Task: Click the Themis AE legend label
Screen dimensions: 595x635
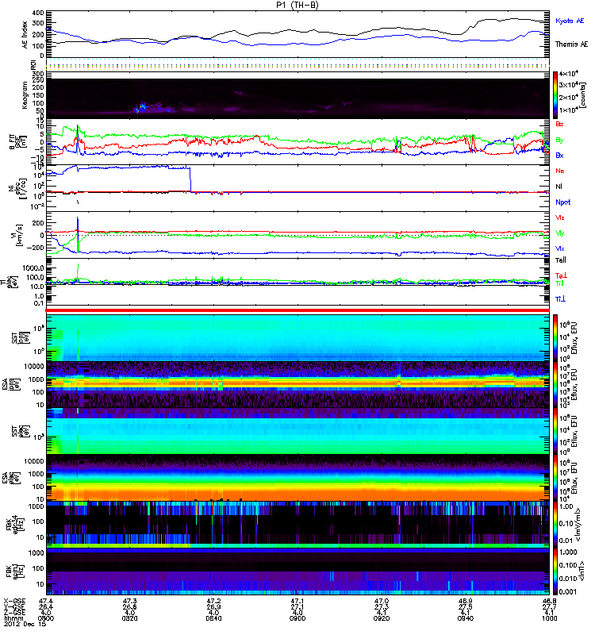Action: click(x=570, y=45)
